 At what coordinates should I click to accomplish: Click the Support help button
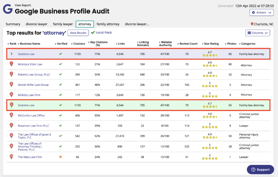click(260, 169)
